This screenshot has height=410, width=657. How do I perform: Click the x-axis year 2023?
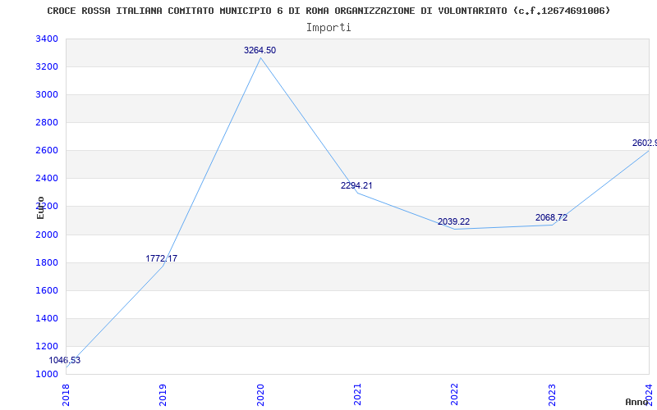click(x=552, y=395)
